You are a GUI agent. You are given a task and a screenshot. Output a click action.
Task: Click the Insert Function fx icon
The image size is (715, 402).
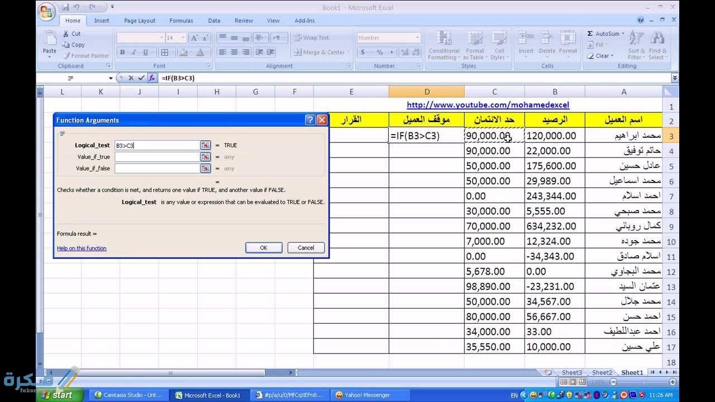coord(152,78)
